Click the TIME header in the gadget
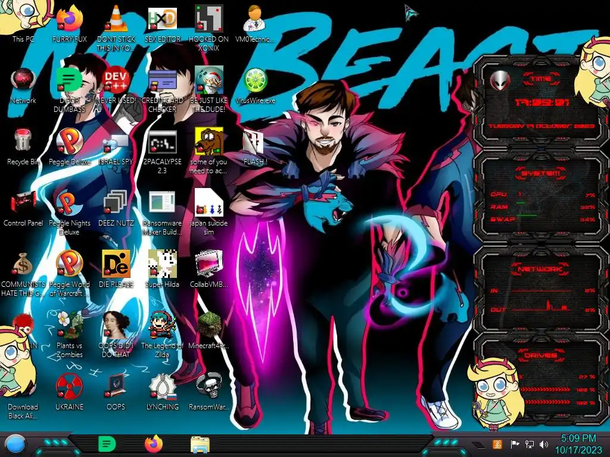The image size is (610, 457). (541, 79)
